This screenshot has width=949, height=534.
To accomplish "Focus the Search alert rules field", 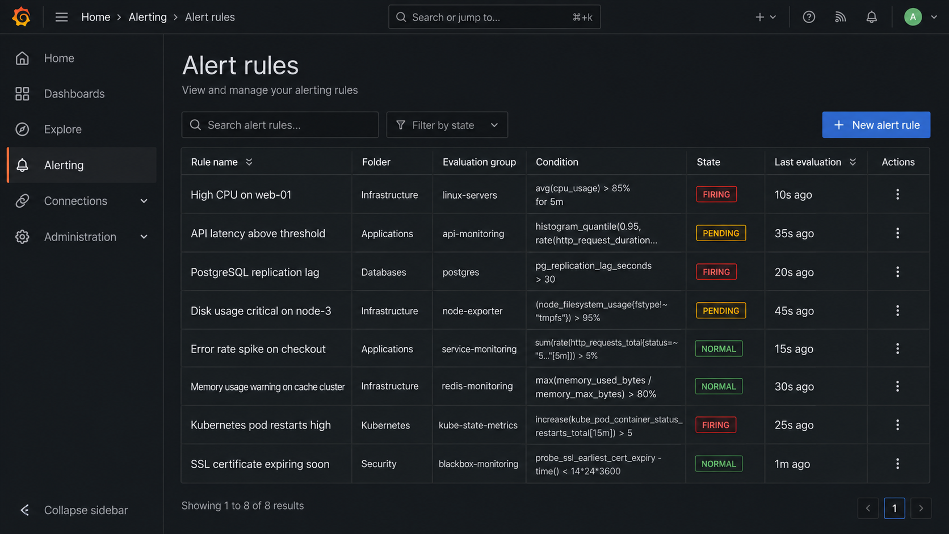I will pyautogui.click(x=280, y=125).
